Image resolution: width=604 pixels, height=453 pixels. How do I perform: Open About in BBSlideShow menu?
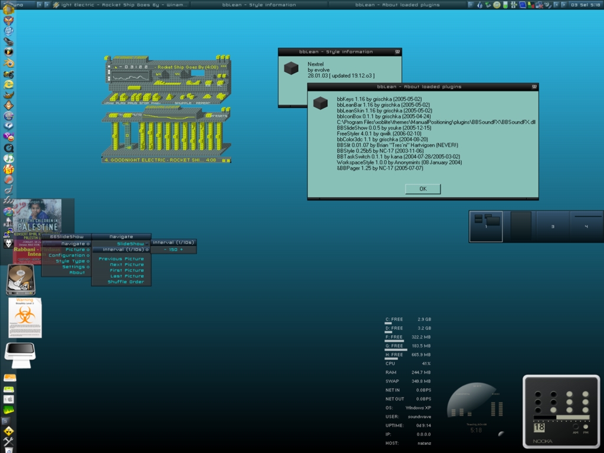(x=77, y=273)
